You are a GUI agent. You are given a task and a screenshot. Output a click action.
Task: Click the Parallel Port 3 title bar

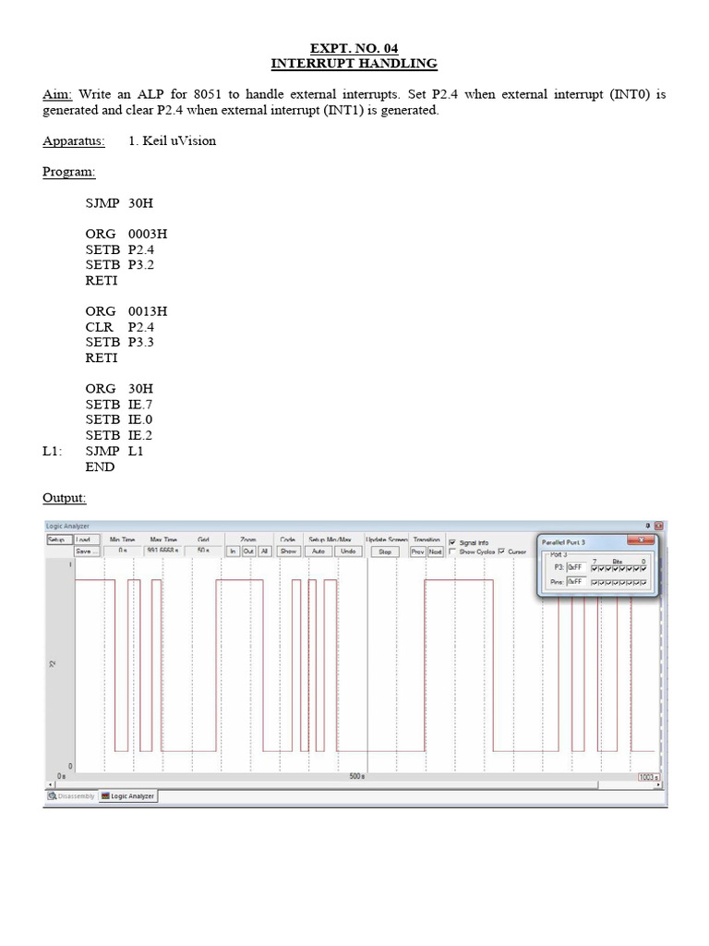[583, 541]
